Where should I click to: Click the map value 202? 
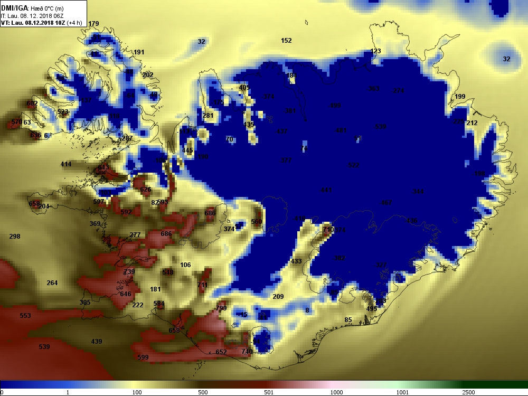(x=147, y=75)
